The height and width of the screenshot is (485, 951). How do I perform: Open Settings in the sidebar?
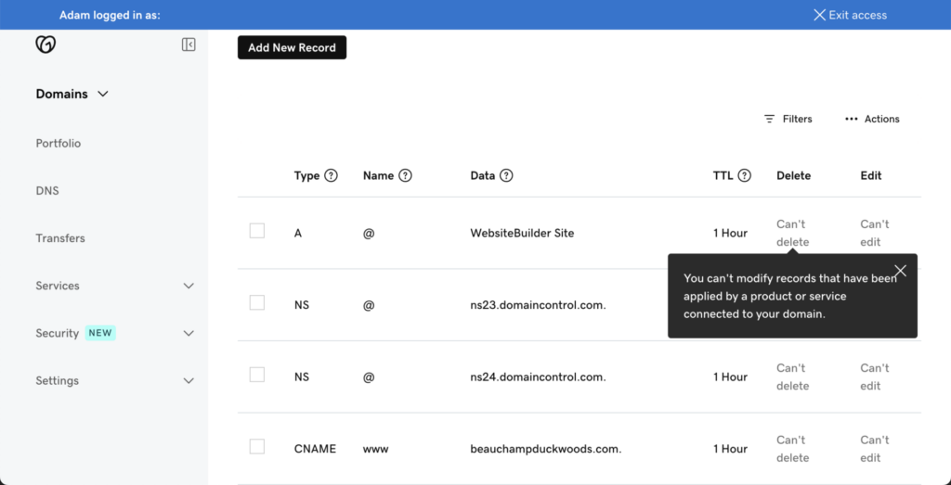(57, 381)
